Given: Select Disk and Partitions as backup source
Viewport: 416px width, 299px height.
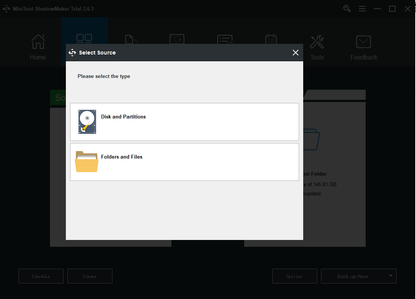Looking at the screenshot, I should [184, 121].
